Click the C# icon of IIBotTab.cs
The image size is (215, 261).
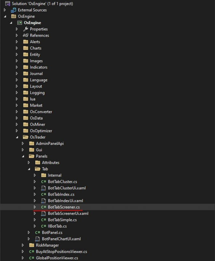coord(44,226)
